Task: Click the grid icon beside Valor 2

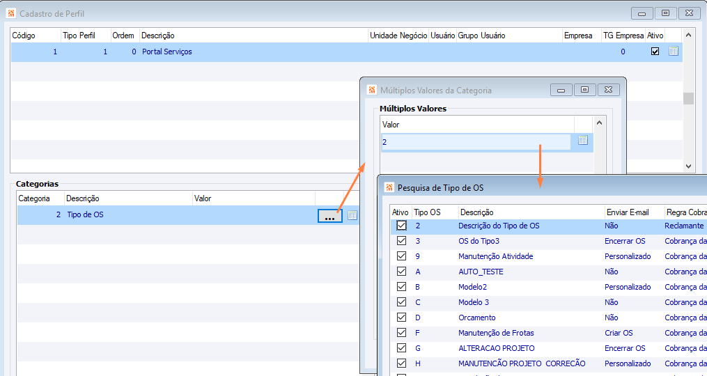Action: (x=583, y=140)
